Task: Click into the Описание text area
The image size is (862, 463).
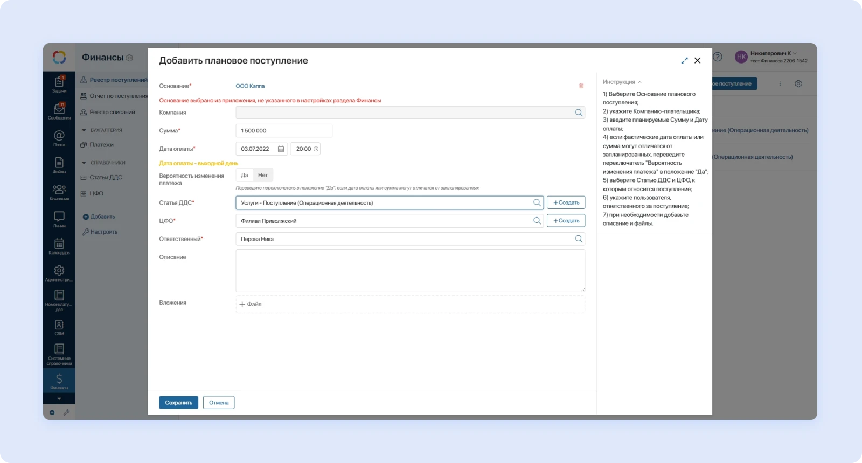Action: 410,270
